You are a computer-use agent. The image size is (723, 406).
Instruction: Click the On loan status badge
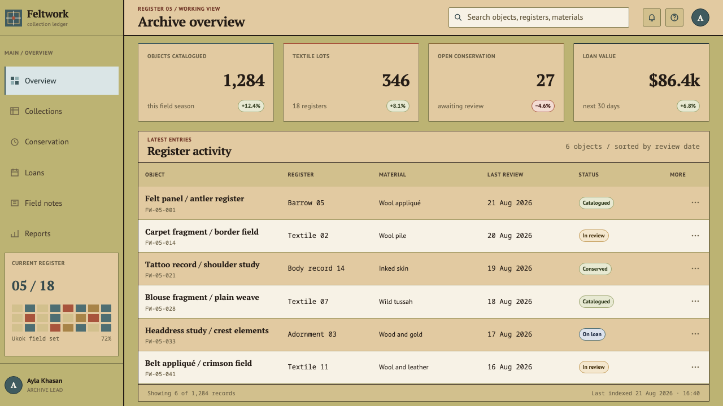pyautogui.click(x=592, y=334)
